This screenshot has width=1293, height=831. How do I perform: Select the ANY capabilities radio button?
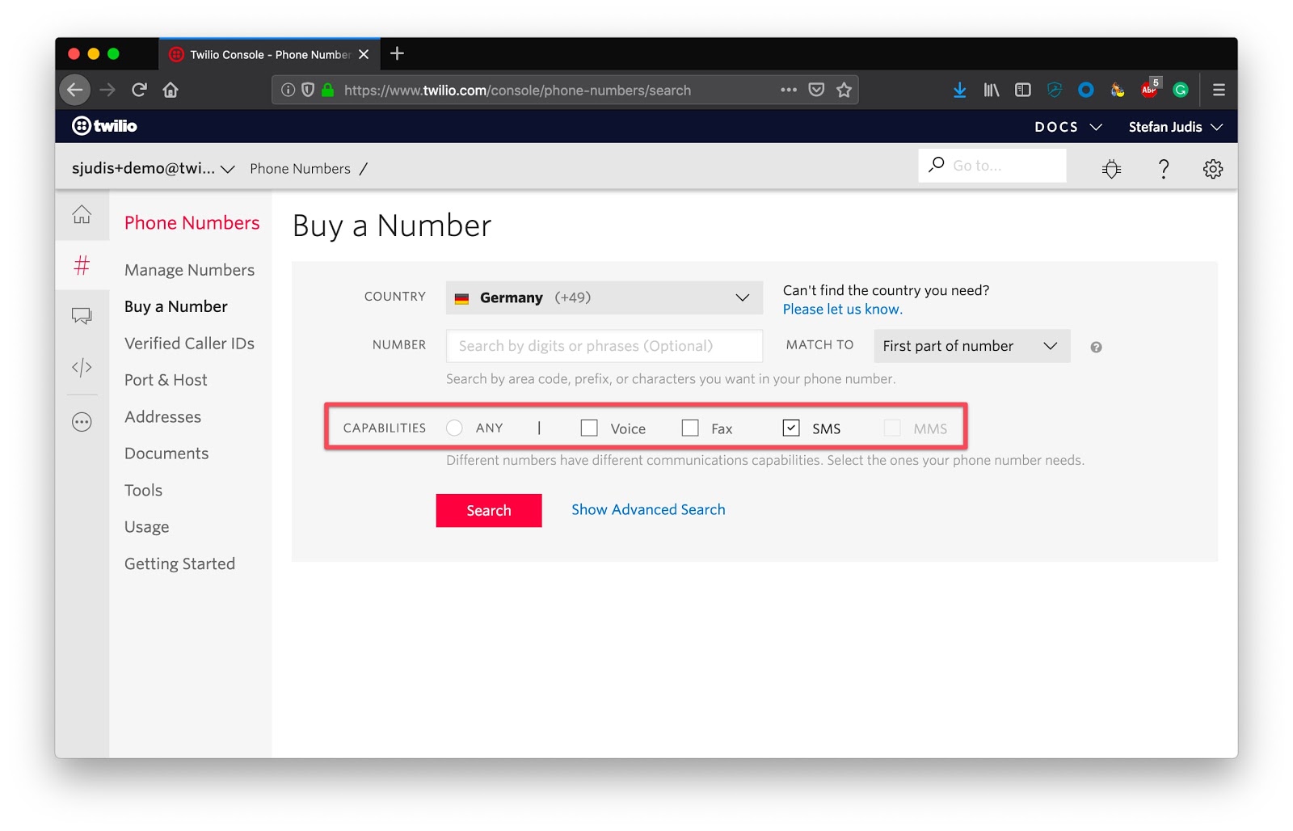454,428
